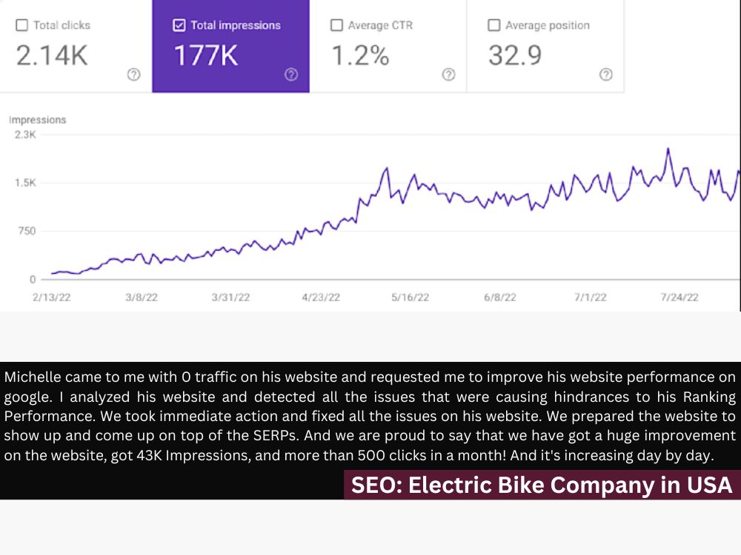Click the 2/13/22 date on chart axis

coord(52,297)
